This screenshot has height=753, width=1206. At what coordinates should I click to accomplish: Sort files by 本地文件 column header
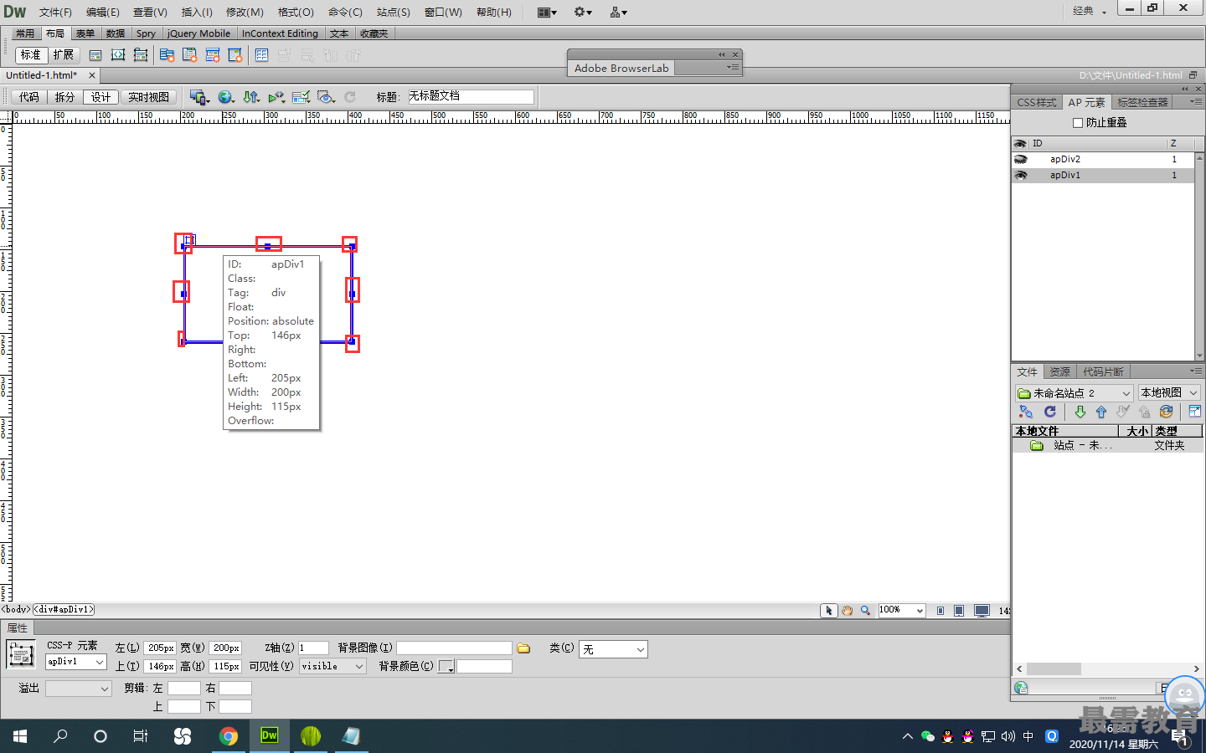1065,431
